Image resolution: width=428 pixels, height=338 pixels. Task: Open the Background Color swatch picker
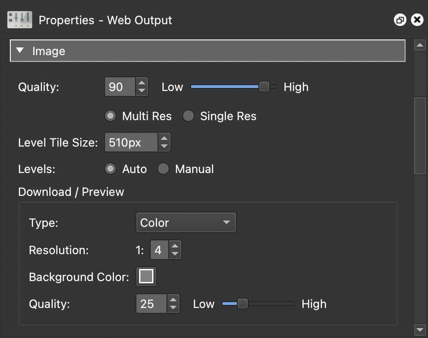tap(146, 277)
